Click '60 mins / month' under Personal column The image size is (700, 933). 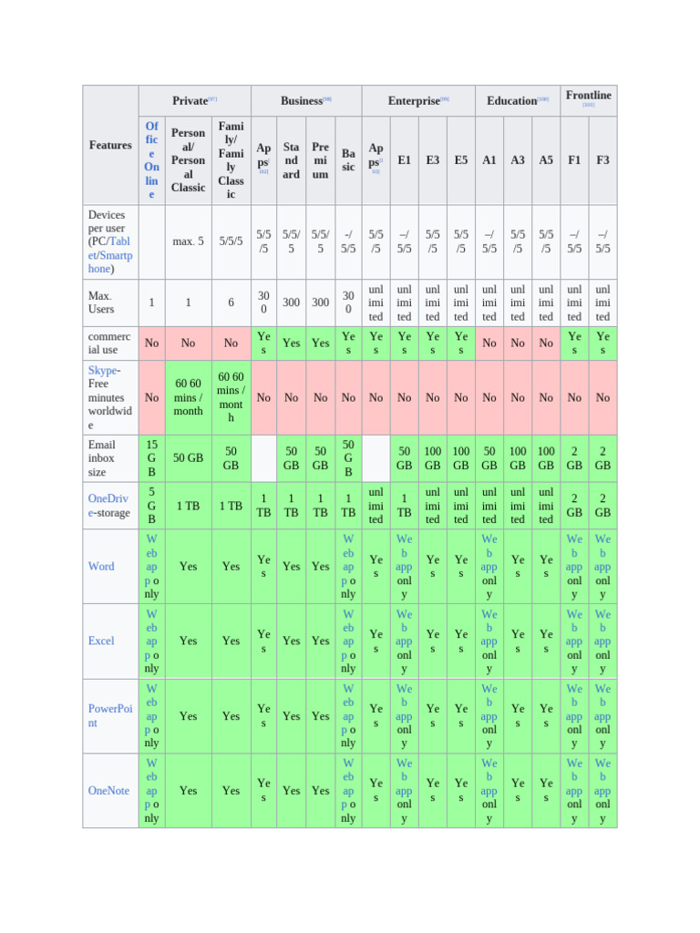pyautogui.click(x=188, y=397)
